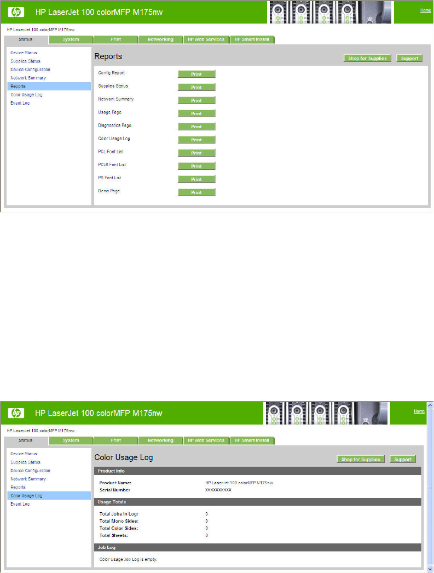The height and width of the screenshot is (573, 434).
Task: Click the HP logo in Color Usage Log header
Action: click(x=16, y=413)
